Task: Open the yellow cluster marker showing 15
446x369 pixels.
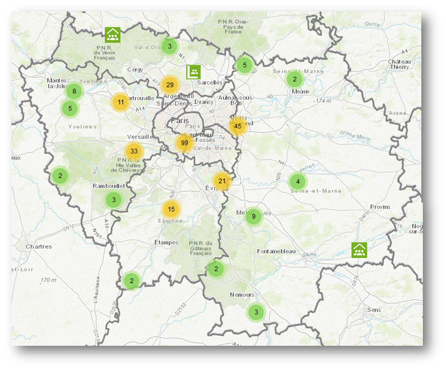Action: 171,209
